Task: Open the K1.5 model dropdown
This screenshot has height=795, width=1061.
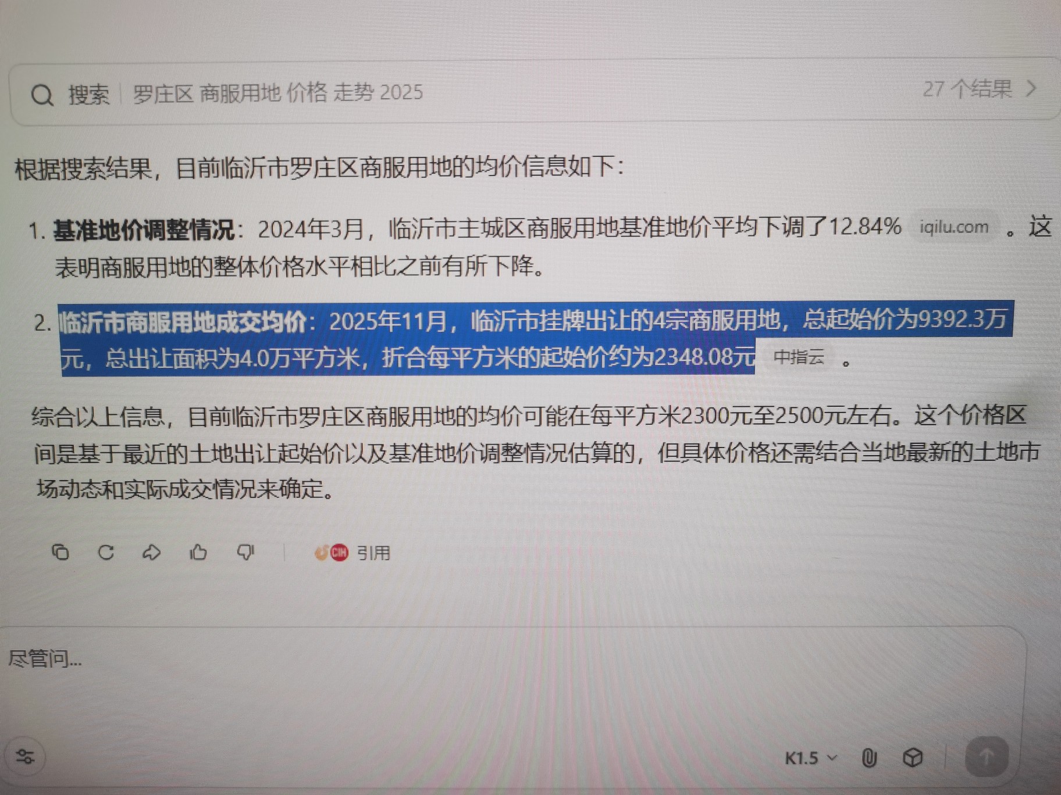Action: click(x=811, y=758)
